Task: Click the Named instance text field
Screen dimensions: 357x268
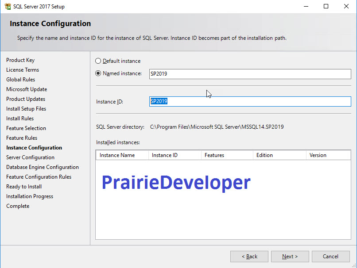Action: [250, 74]
